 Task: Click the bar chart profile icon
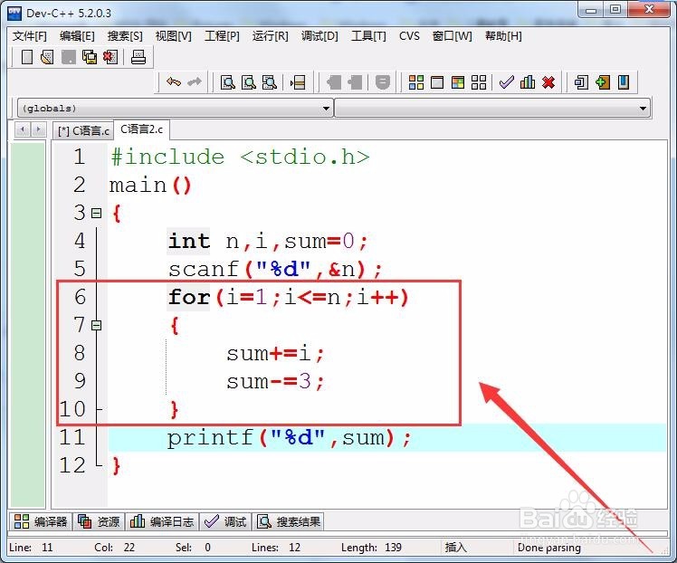[x=527, y=82]
